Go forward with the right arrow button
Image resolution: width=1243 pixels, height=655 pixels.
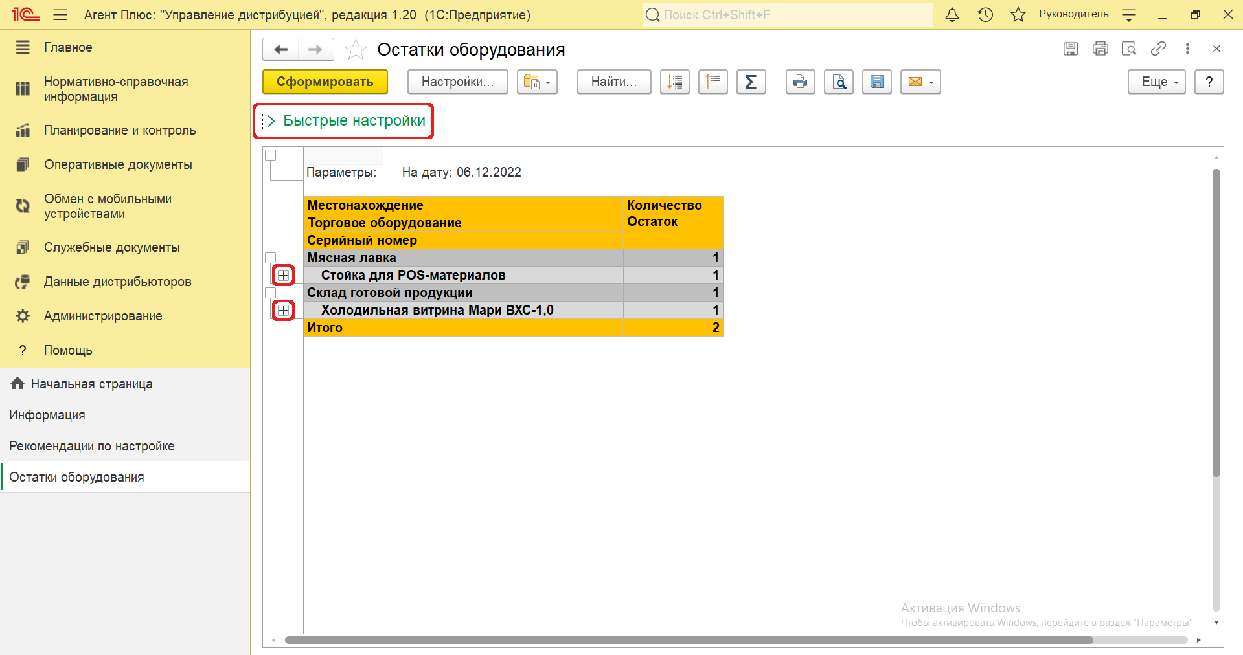[x=315, y=49]
